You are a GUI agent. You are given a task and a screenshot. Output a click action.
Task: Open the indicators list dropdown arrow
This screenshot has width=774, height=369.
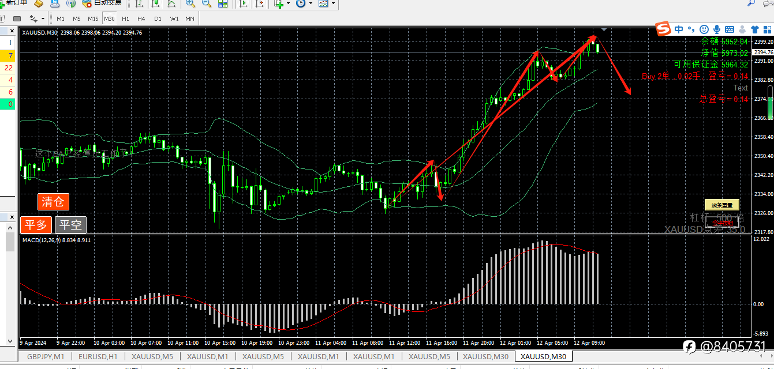click(x=288, y=3)
